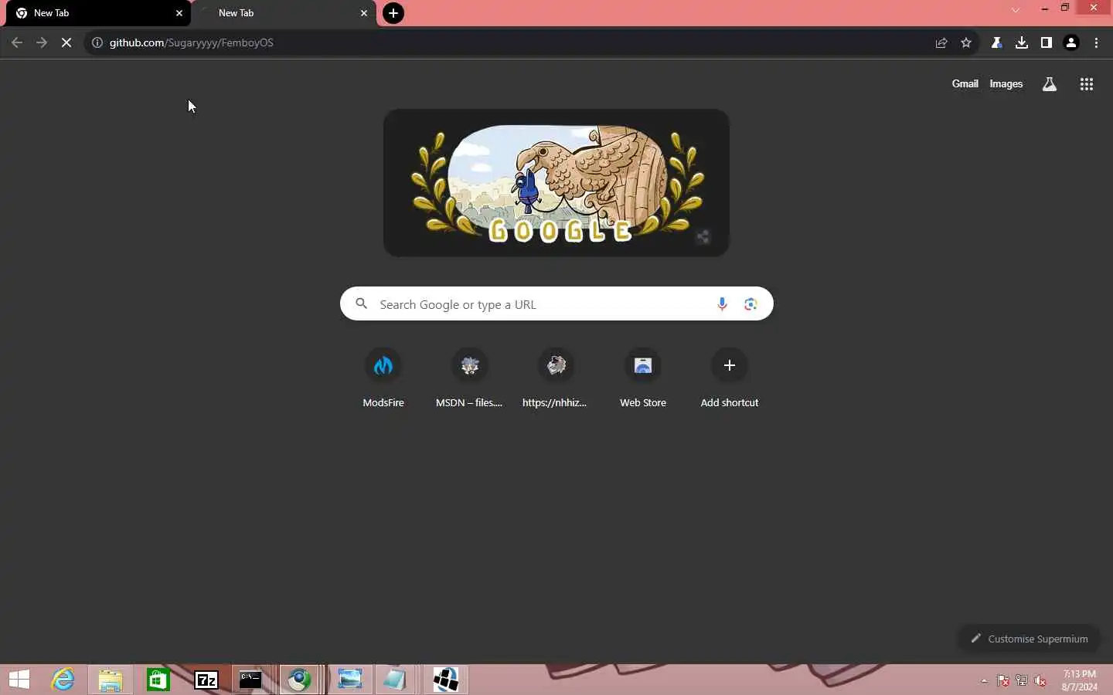Open the Google apps grid

tap(1086, 84)
